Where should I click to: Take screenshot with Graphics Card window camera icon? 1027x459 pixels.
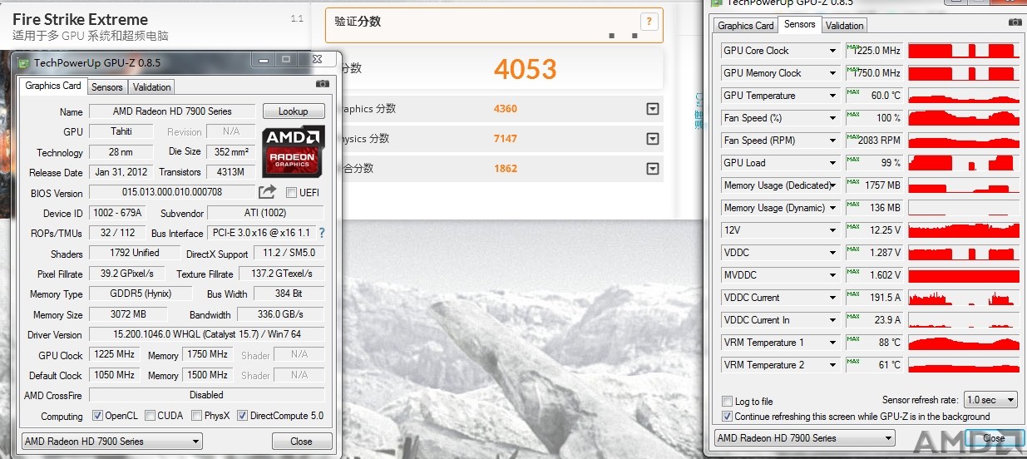coord(323,83)
